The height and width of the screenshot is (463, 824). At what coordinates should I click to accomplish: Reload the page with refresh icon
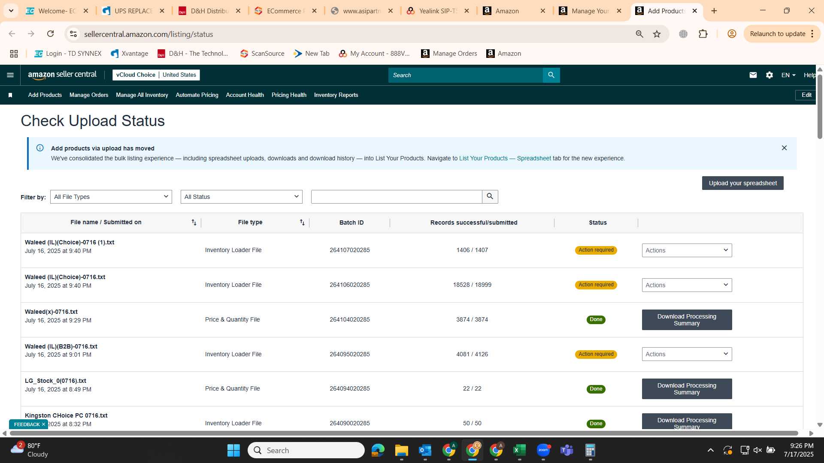coord(50,34)
